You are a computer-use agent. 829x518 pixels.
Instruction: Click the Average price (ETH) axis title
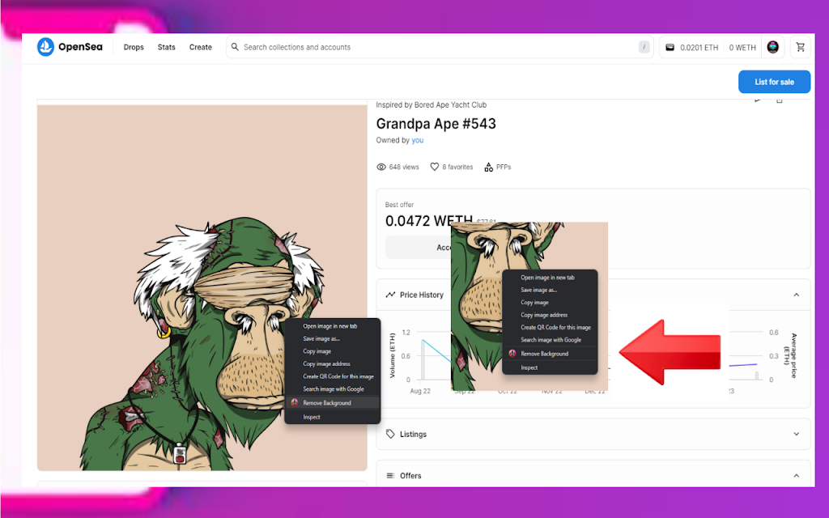tap(790, 355)
